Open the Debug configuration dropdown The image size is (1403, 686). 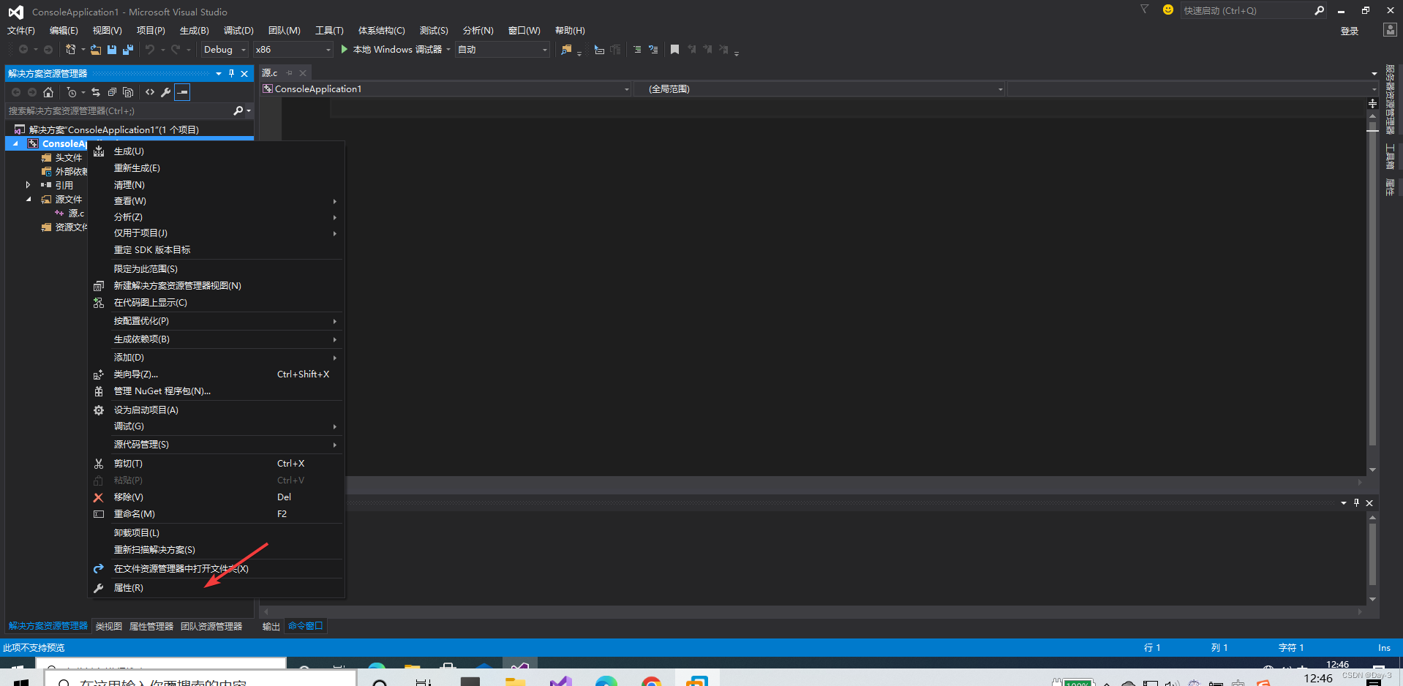pyautogui.click(x=225, y=50)
